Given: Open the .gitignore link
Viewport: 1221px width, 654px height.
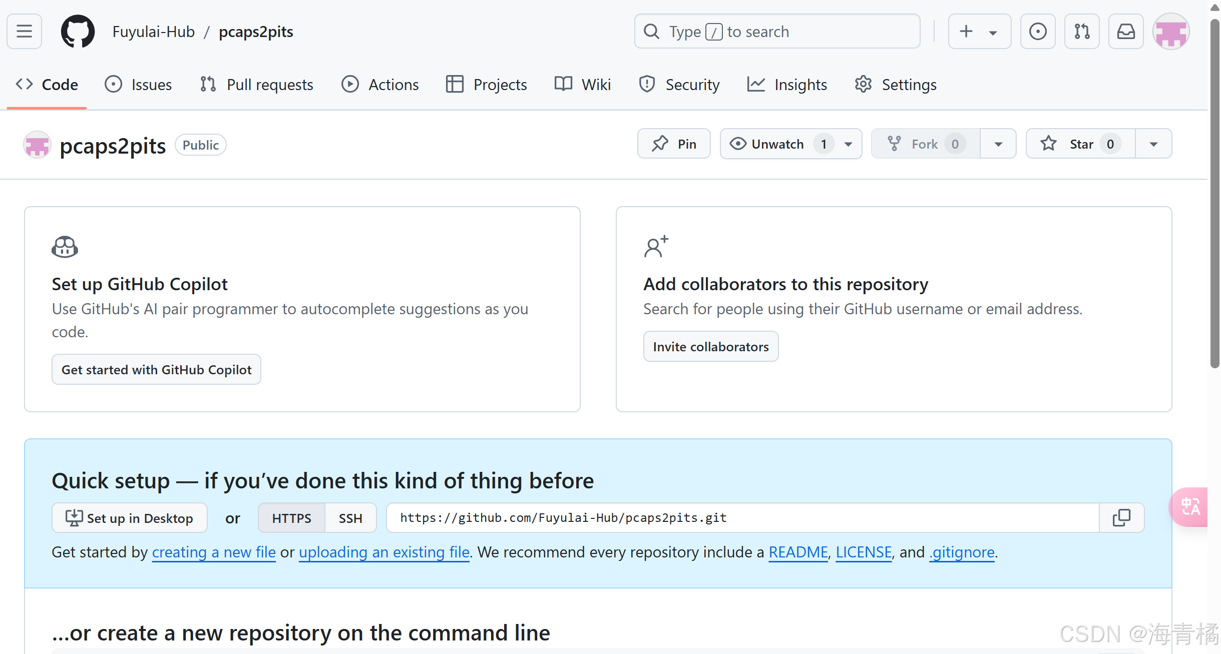Looking at the screenshot, I should click(x=962, y=552).
